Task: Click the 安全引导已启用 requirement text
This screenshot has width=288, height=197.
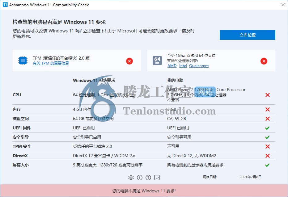Action: pyautogui.click(x=87, y=137)
